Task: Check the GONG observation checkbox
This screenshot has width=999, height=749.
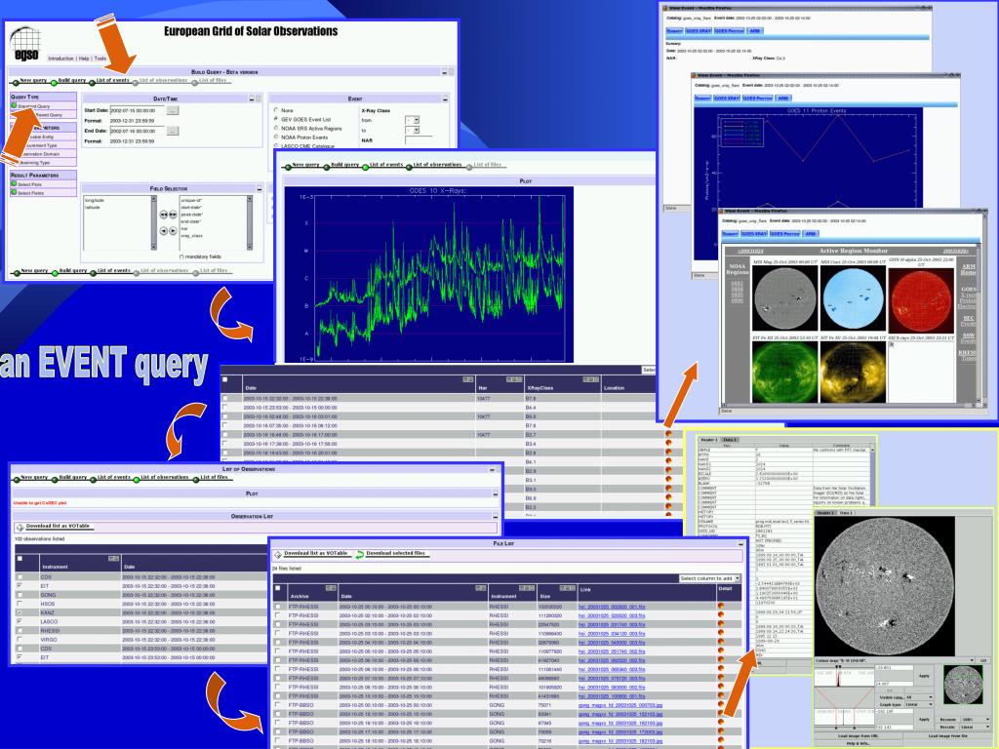Action: 20,595
